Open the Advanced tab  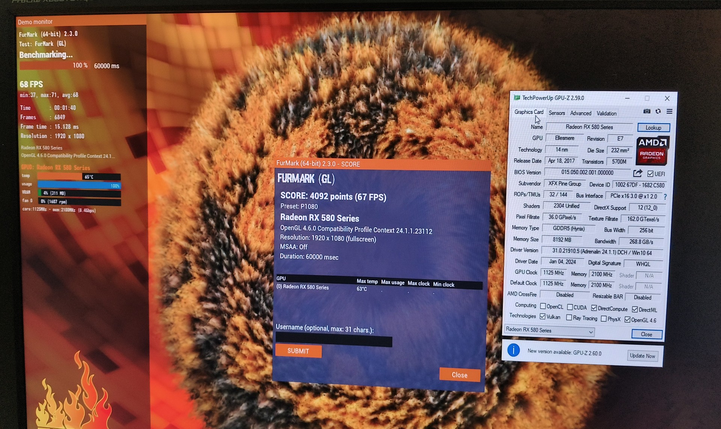click(581, 113)
